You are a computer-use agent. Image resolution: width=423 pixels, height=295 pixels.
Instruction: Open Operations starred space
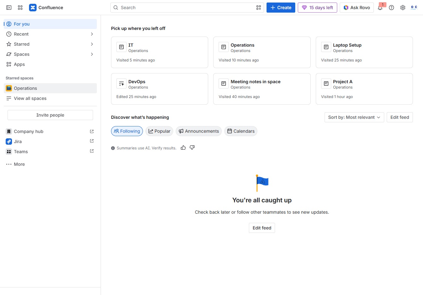(x=50, y=88)
